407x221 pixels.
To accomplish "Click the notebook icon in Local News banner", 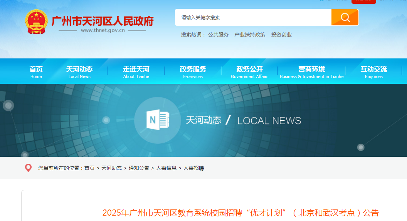I will coord(158,120).
